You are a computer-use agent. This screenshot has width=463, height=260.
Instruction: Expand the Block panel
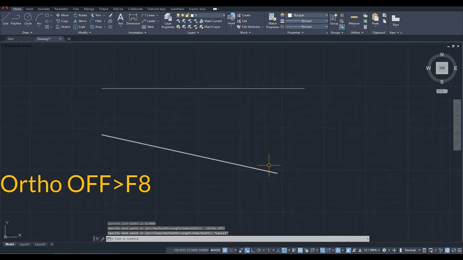click(246, 32)
